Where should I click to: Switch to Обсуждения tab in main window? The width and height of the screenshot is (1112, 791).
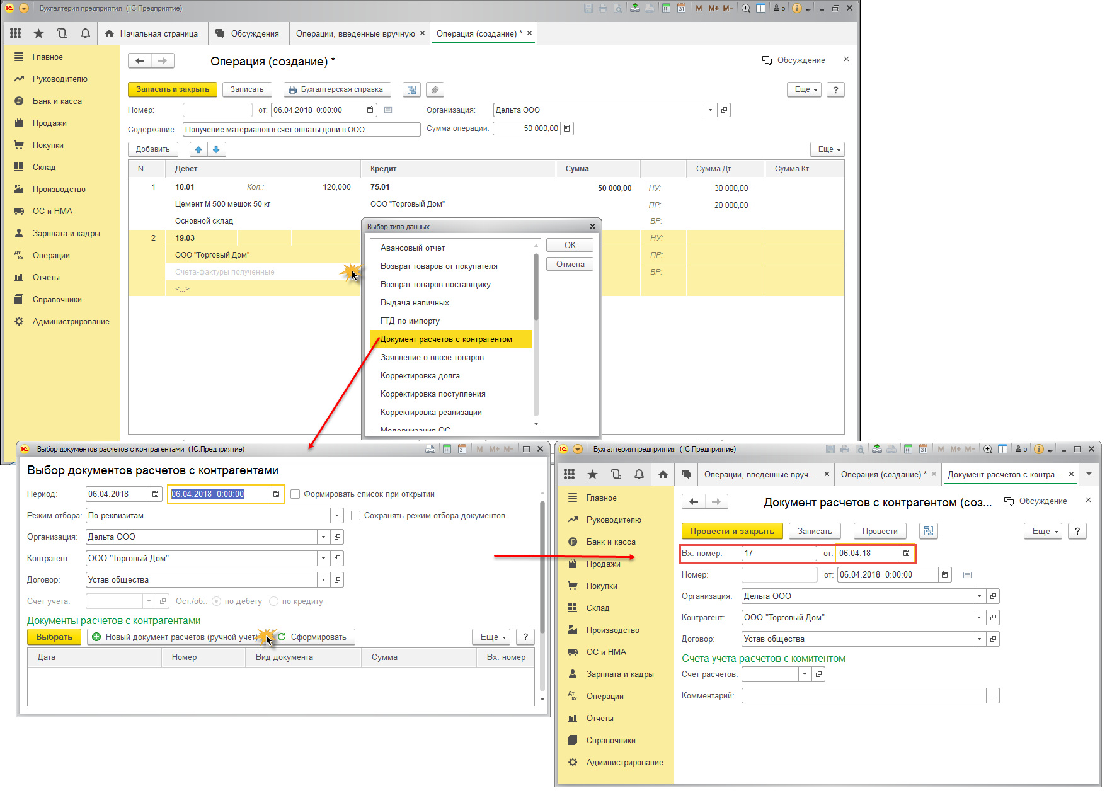[247, 33]
